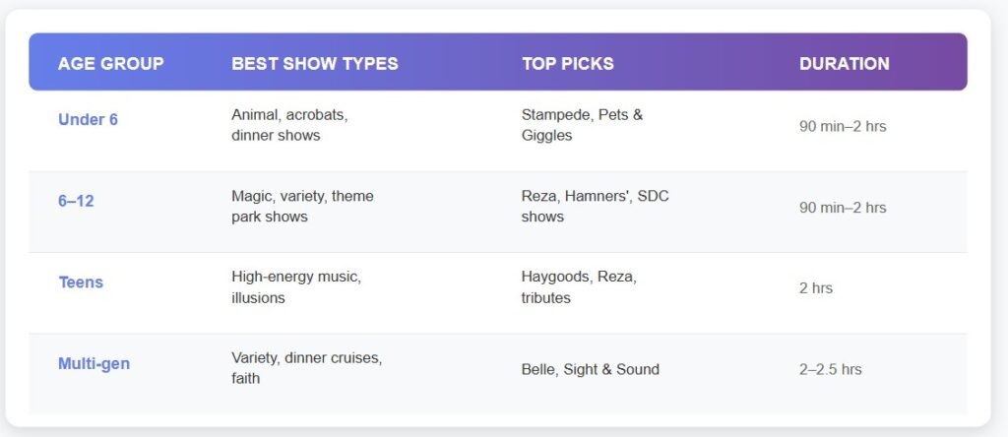This screenshot has height=437, width=1008.
Task: Click High-energy music, illusions cell
Action: pos(296,286)
